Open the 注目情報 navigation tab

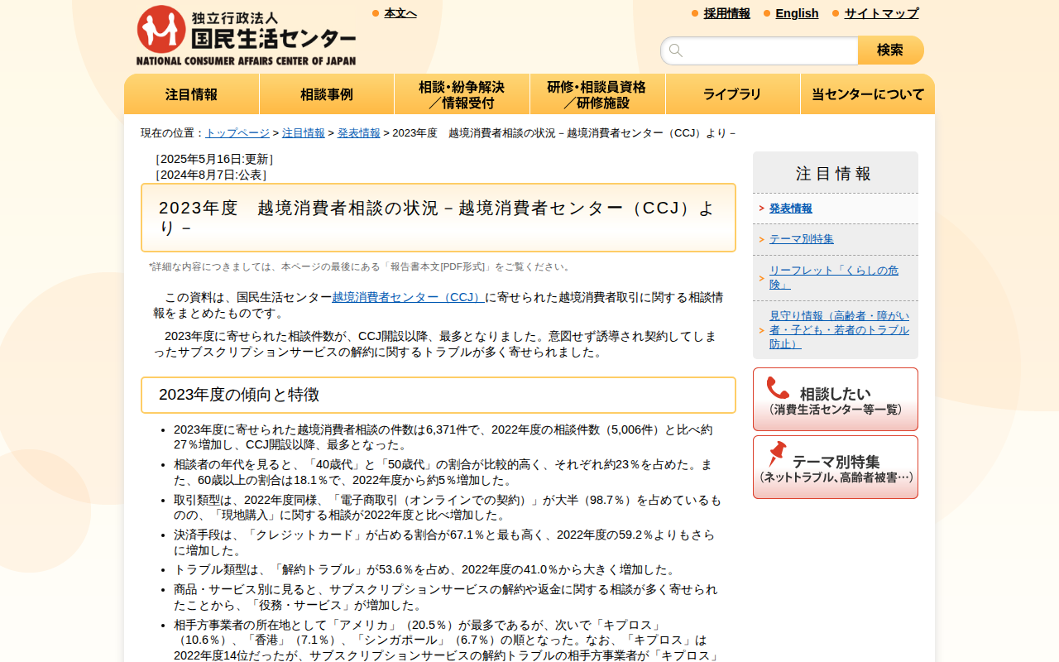click(x=192, y=94)
